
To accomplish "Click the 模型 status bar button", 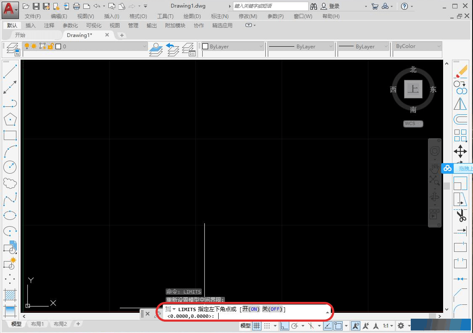I will pyautogui.click(x=245, y=326).
